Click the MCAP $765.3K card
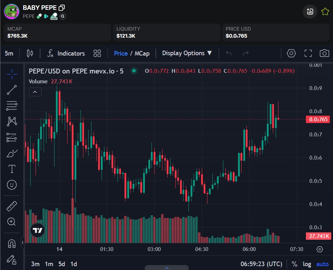This screenshot has width=333, height=270. [x=57, y=32]
